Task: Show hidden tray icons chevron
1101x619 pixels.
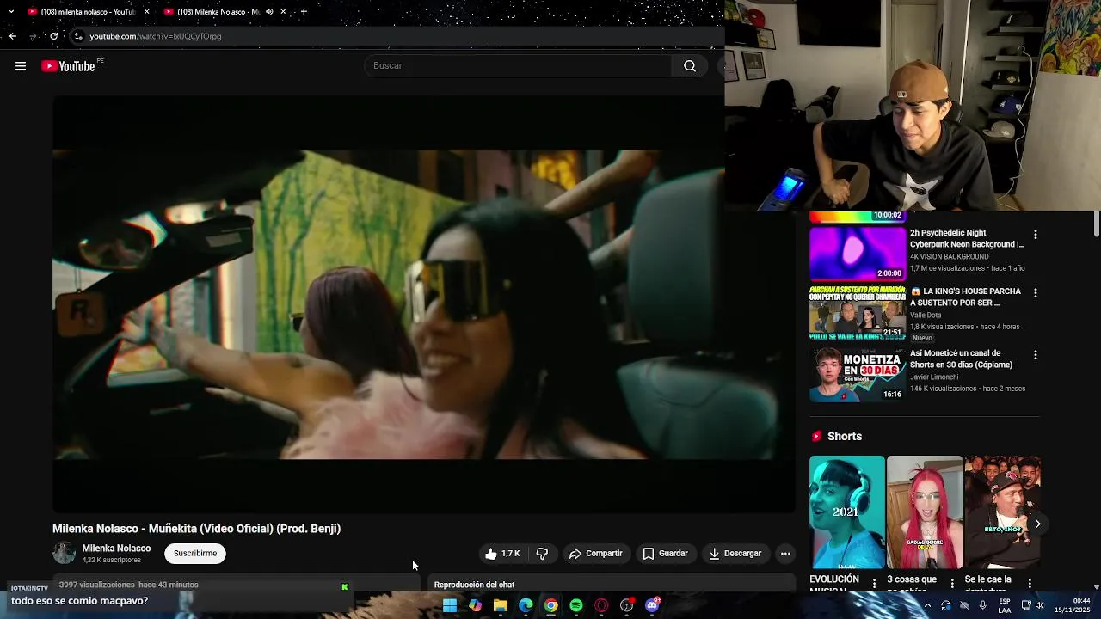Action: [927, 605]
